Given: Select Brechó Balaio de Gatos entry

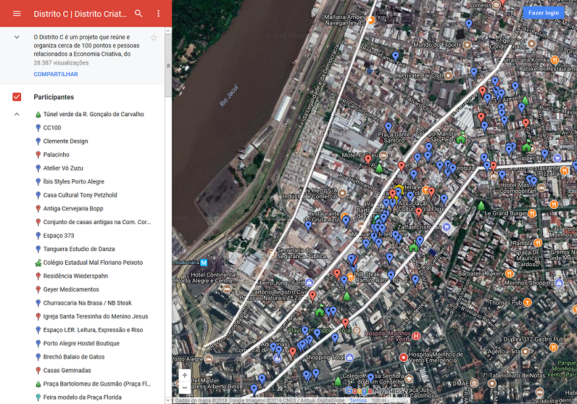Looking at the screenshot, I should [x=74, y=357].
